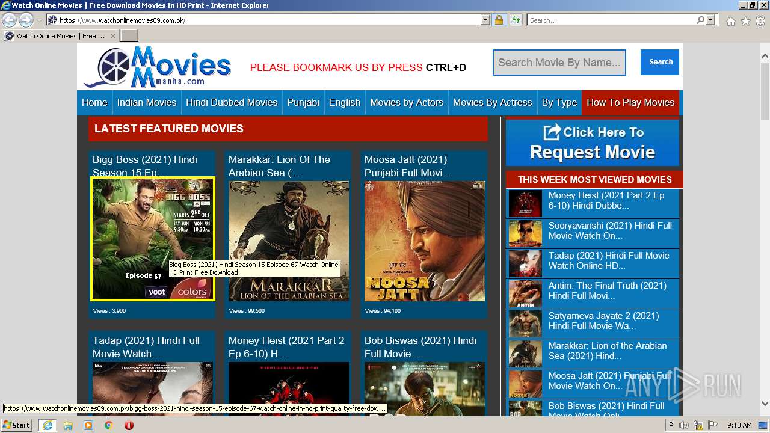Viewport: 770px width, 433px height.
Task: Open sidebar Moosa Jatt Punjabi Full link
Action: pos(609,381)
